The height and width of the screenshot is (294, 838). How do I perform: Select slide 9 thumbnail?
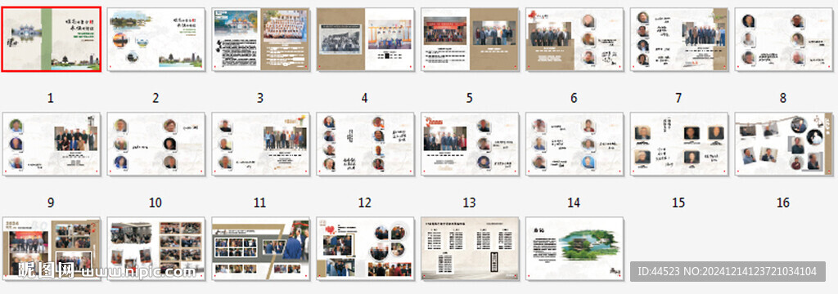coord(51,144)
